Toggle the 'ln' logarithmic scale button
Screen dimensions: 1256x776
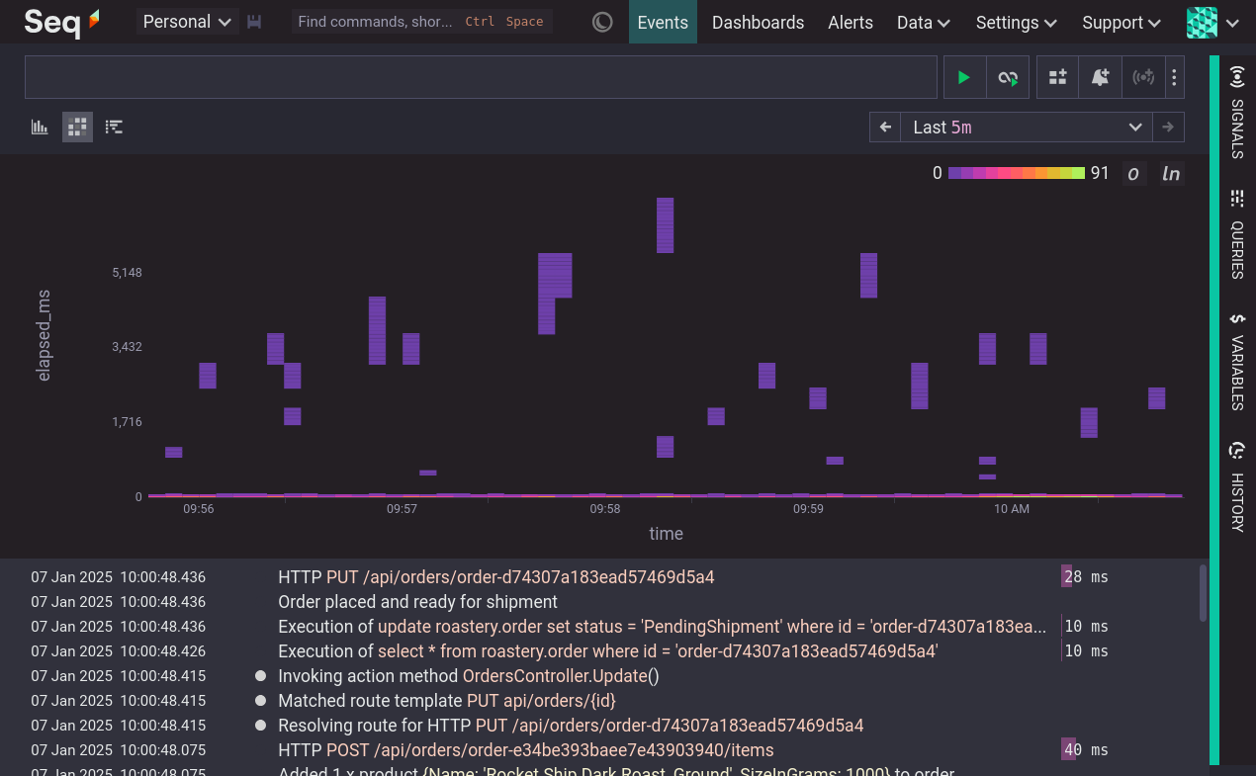[x=1171, y=174]
